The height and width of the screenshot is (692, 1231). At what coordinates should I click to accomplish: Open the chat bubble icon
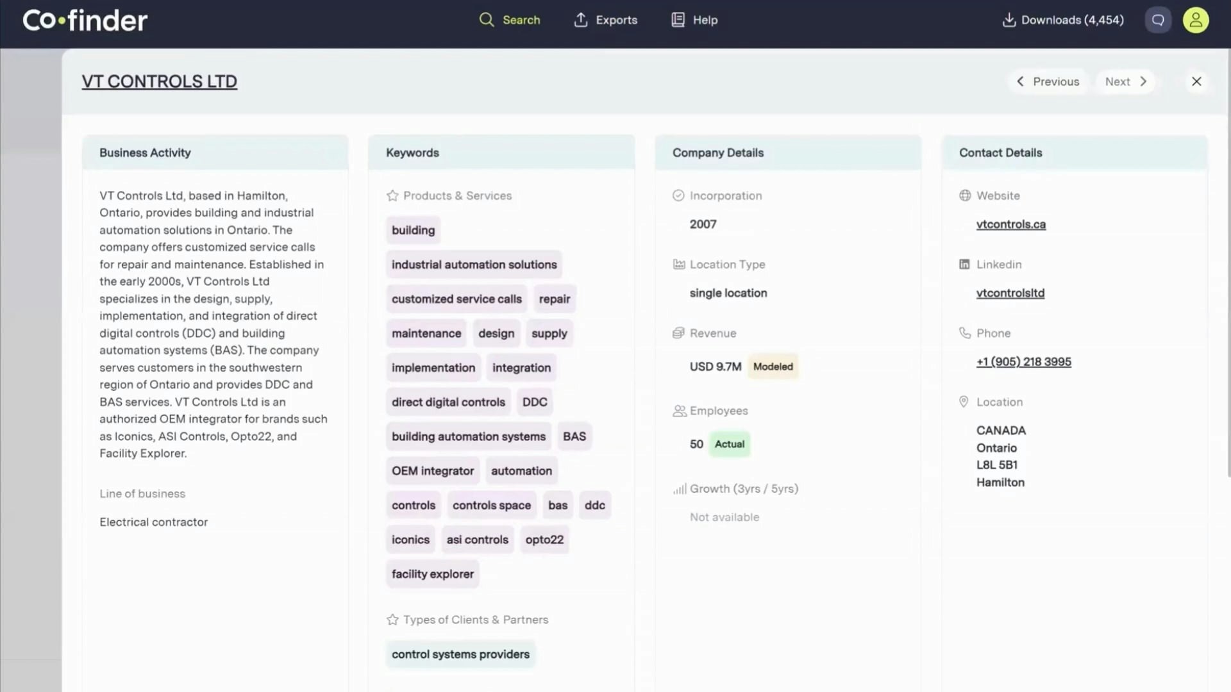1158,20
